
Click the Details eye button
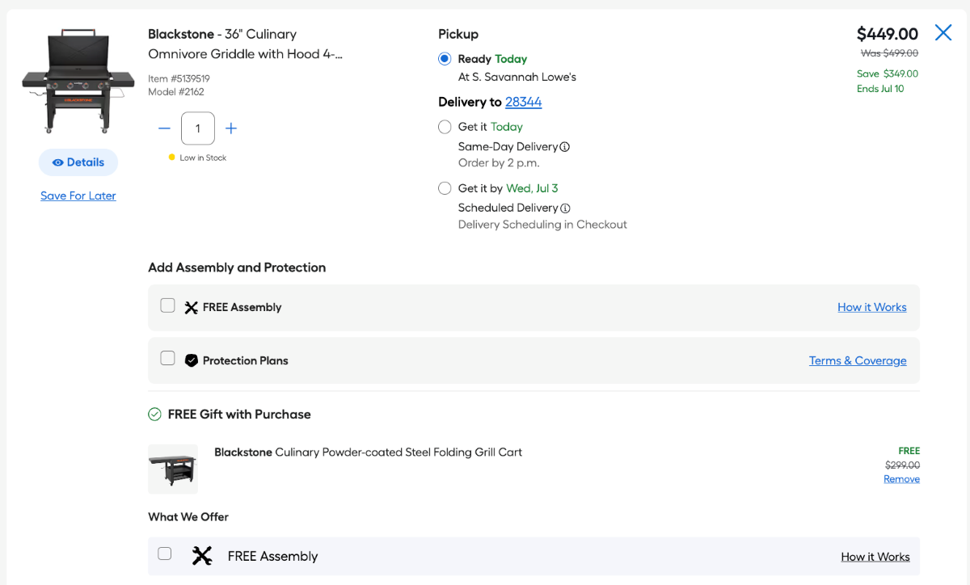point(78,162)
